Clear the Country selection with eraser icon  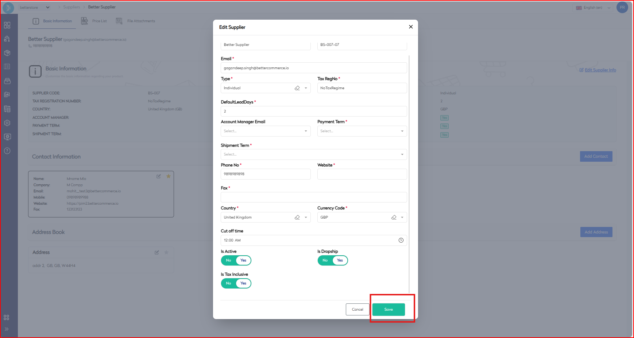(x=297, y=217)
